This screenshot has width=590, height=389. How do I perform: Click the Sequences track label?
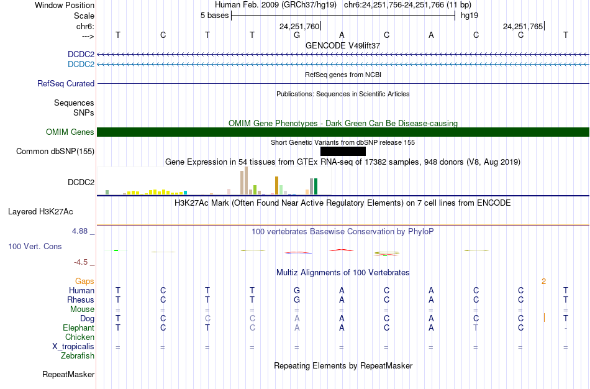tap(74, 103)
